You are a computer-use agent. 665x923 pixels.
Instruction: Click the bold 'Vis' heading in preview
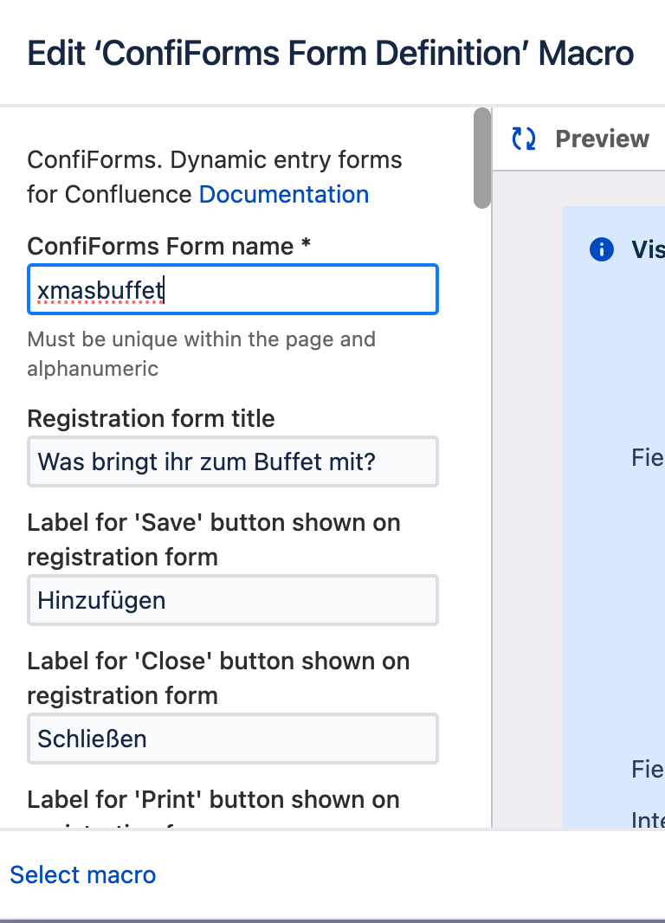[x=648, y=250]
